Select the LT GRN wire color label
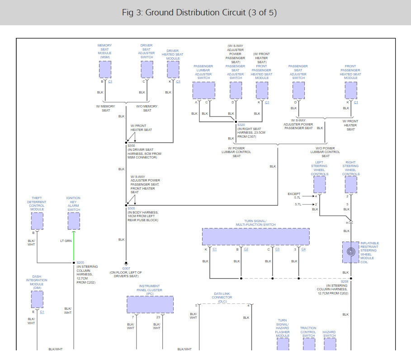 point(66,241)
